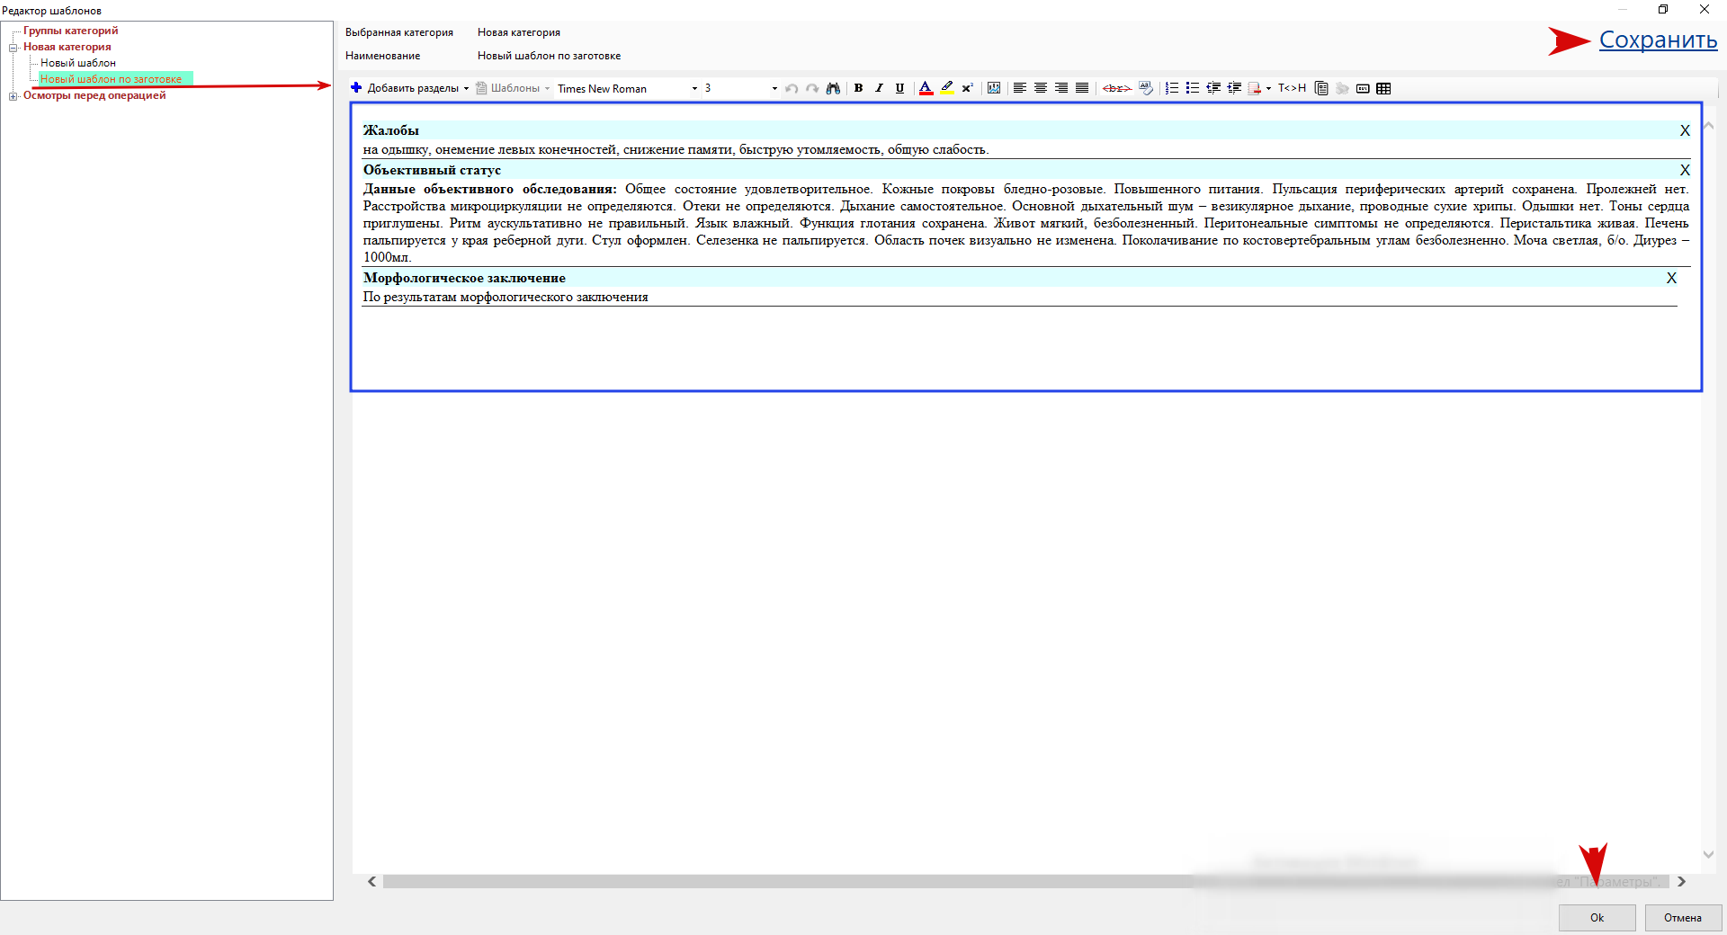Click the input field insert icon
The image size is (1727, 935).
pyautogui.click(x=1363, y=88)
